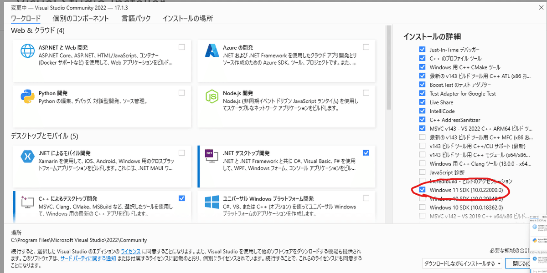Viewport: 547px width, 273px height.
Task: Click the Node.js logo icon
Action: (213, 97)
